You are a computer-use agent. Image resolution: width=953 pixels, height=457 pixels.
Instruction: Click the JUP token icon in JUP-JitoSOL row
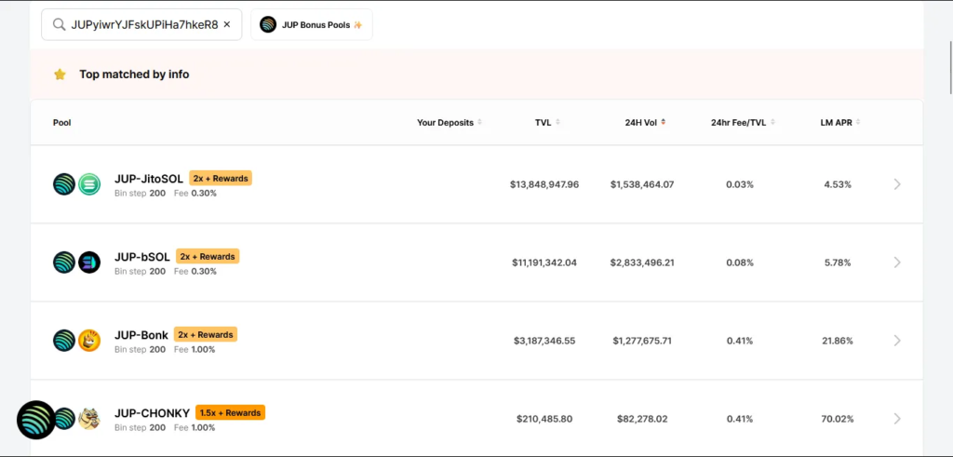64,184
